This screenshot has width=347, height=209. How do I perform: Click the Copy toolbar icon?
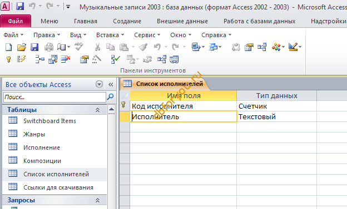tap(110, 47)
